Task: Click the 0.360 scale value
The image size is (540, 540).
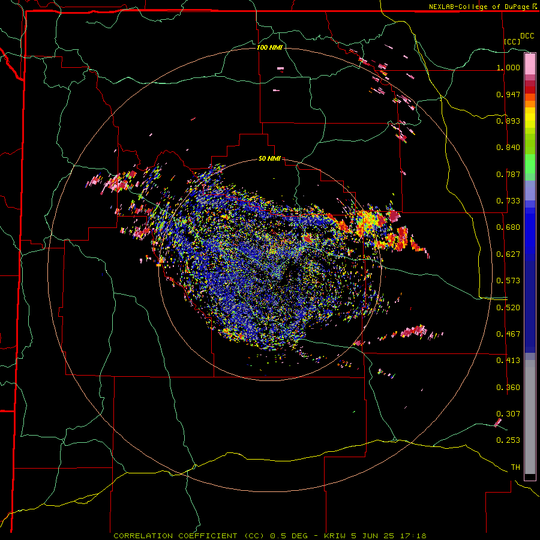Action: click(x=508, y=388)
